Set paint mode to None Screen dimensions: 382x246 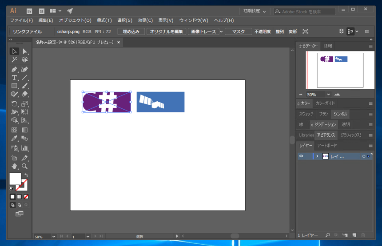coord(26,197)
